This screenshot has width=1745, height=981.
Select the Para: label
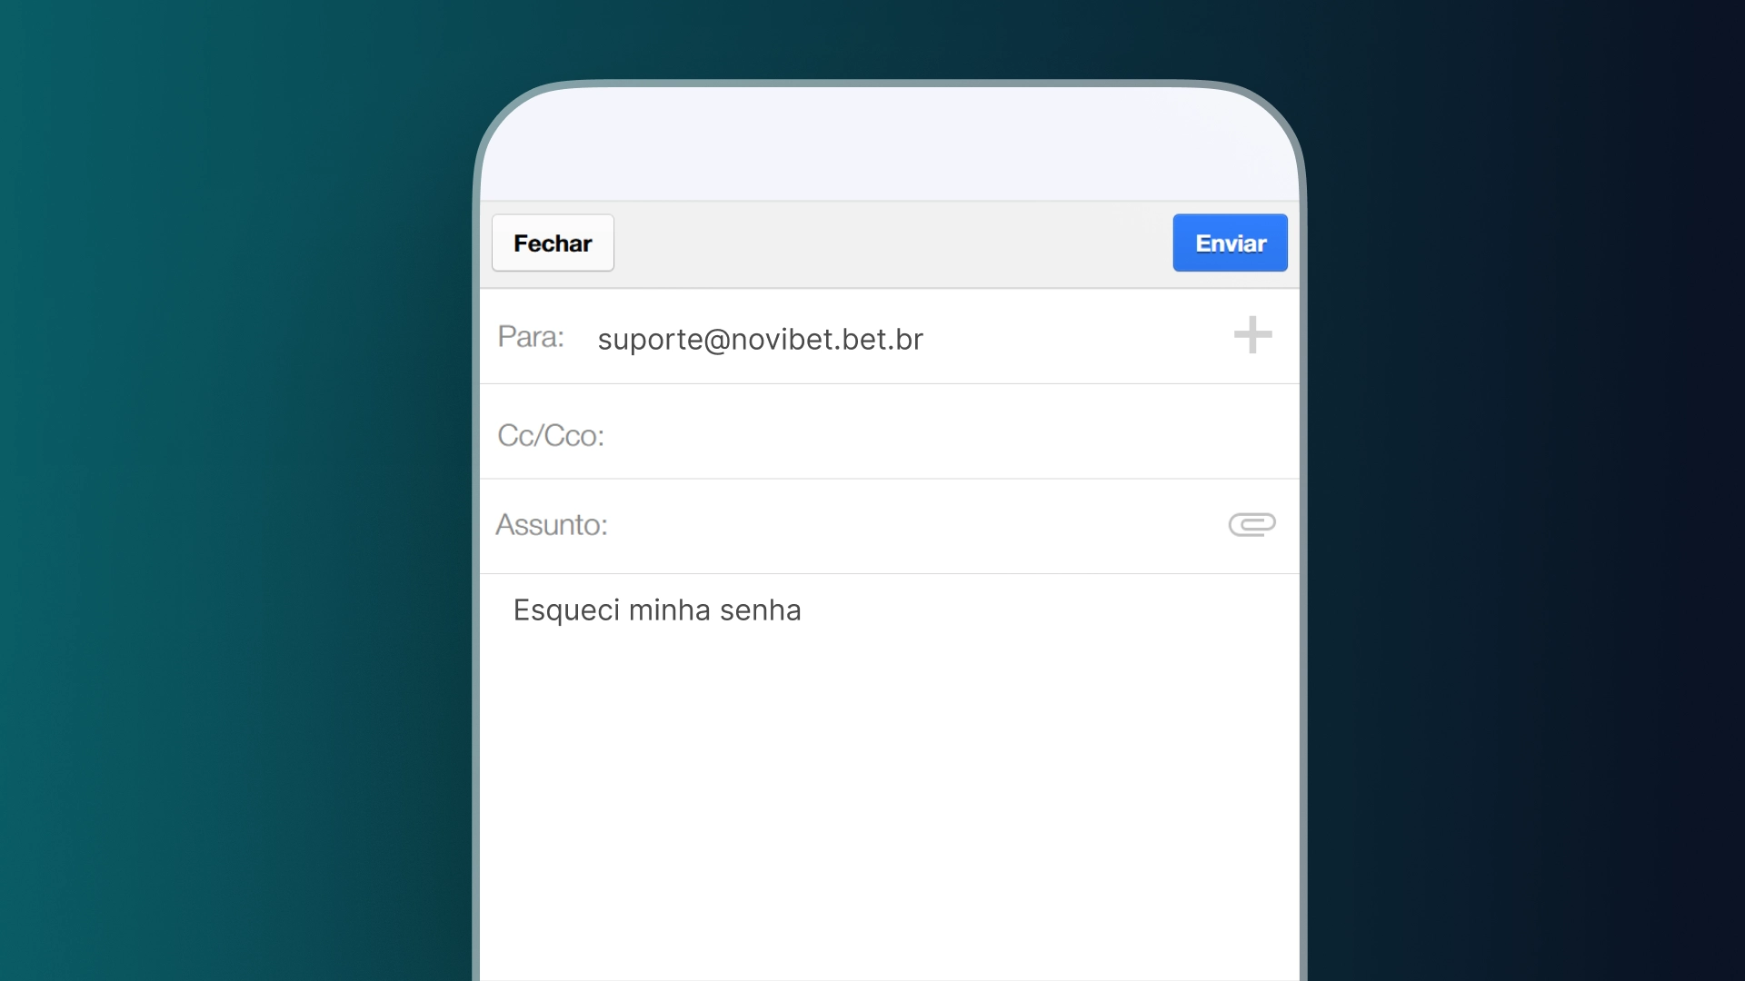click(531, 337)
